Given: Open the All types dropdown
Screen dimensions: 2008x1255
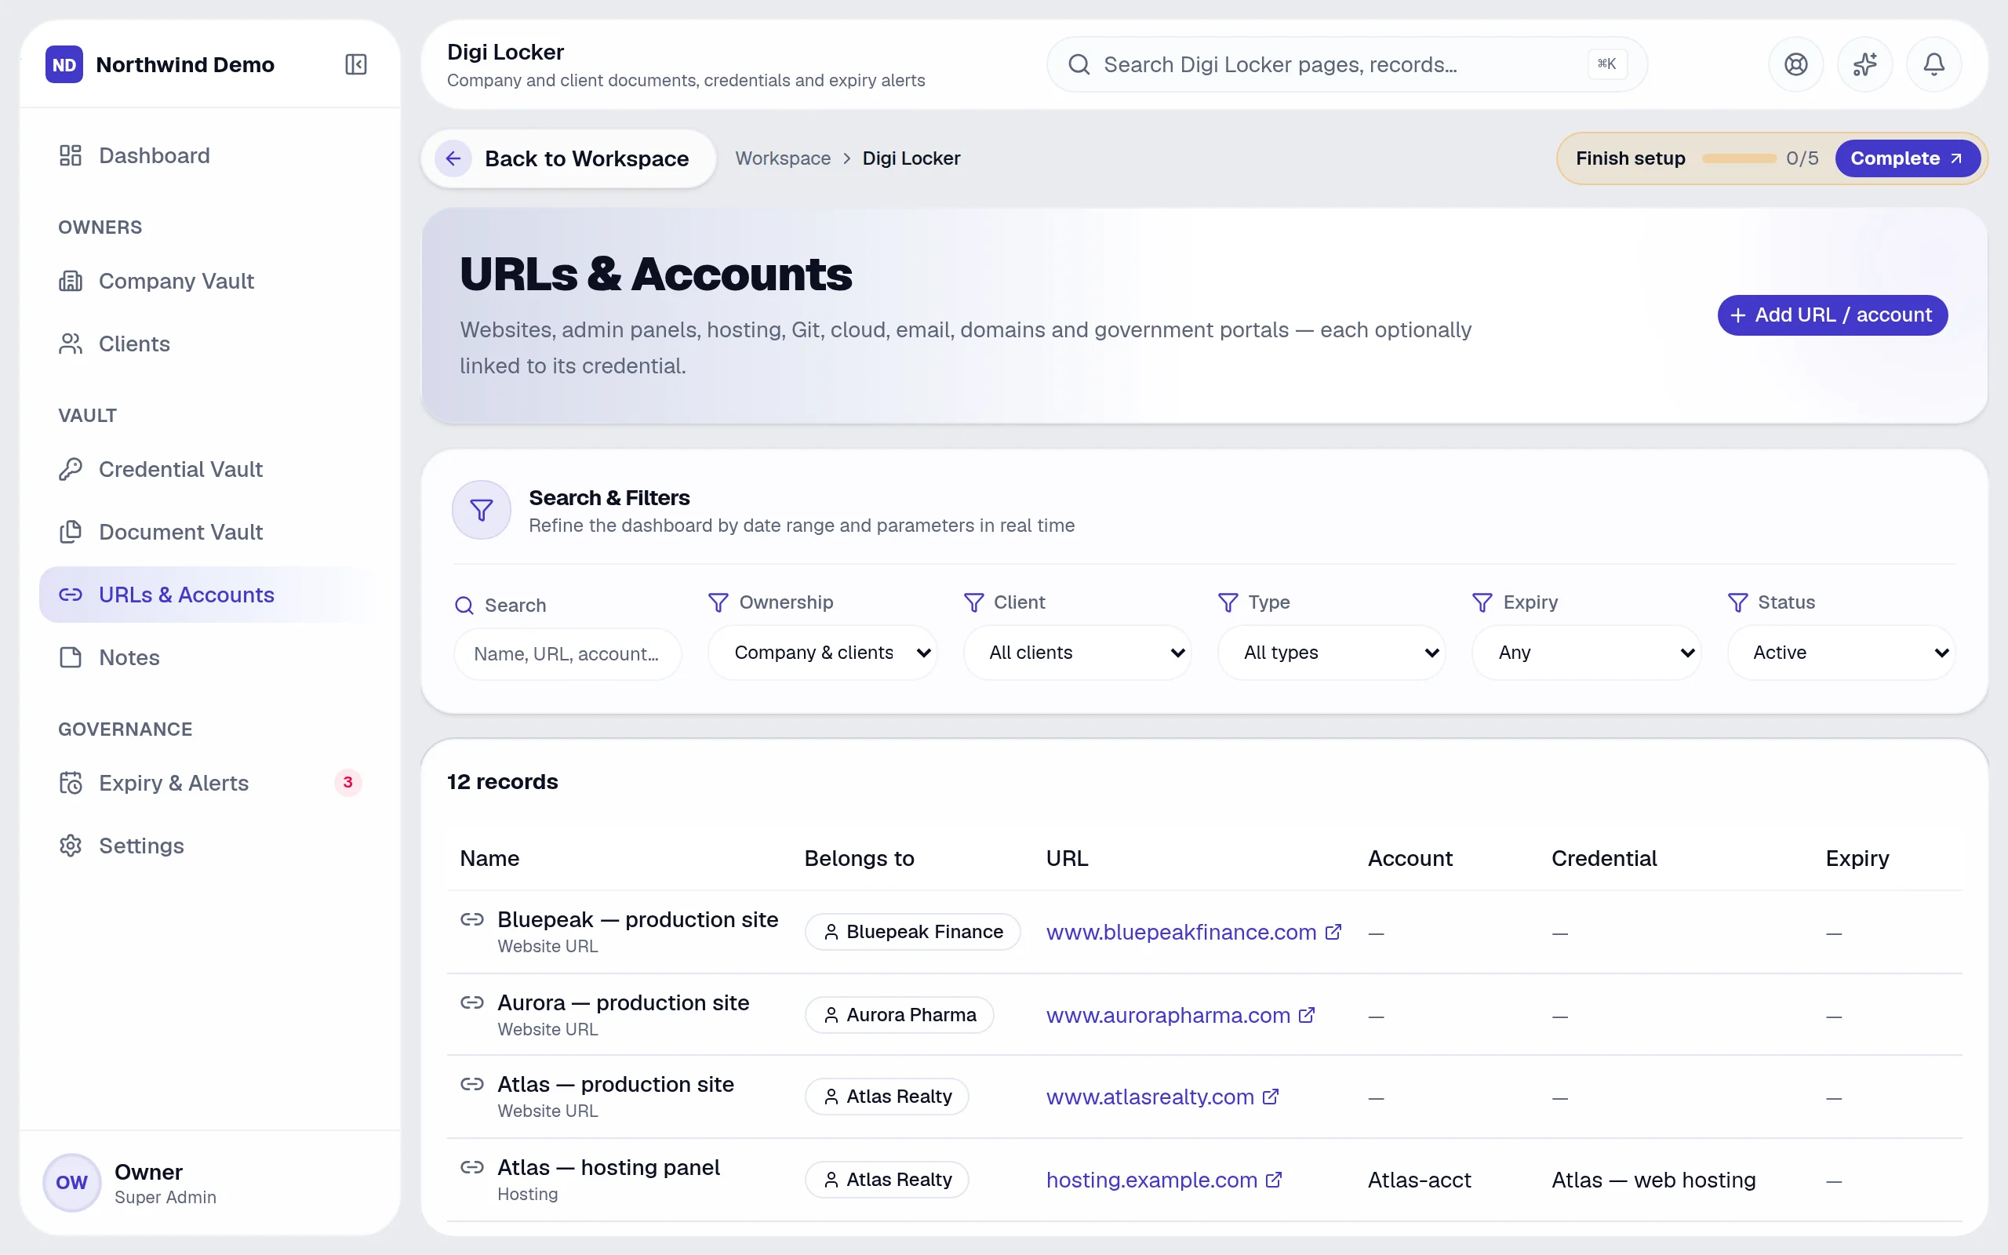Looking at the screenshot, I should tap(1331, 653).
